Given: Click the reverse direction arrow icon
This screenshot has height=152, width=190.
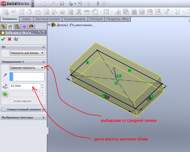Looking at the screenshot, I should click(5, 75).
